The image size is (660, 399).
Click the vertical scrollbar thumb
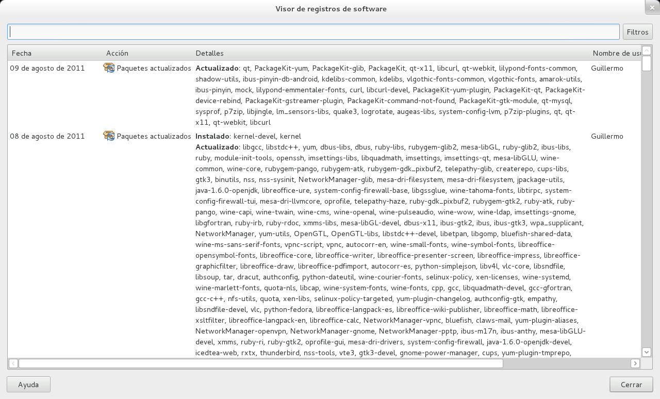pos(647,63)
